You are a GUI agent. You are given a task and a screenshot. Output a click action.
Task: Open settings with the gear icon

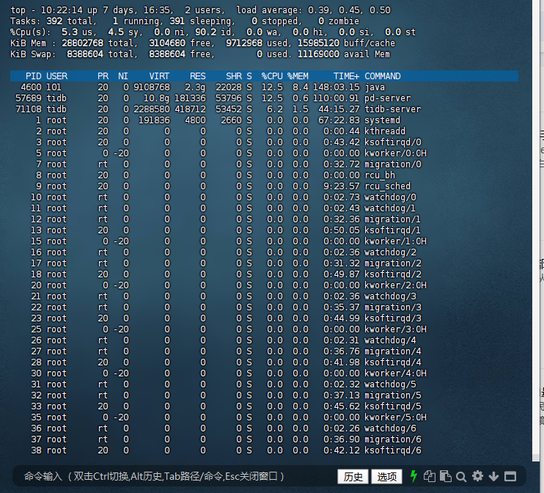[x=478, y=476]
